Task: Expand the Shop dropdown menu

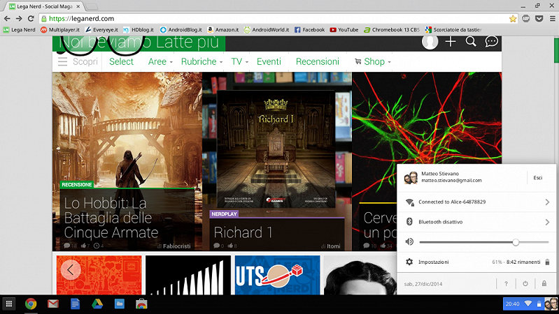Action: pos(373,61)
